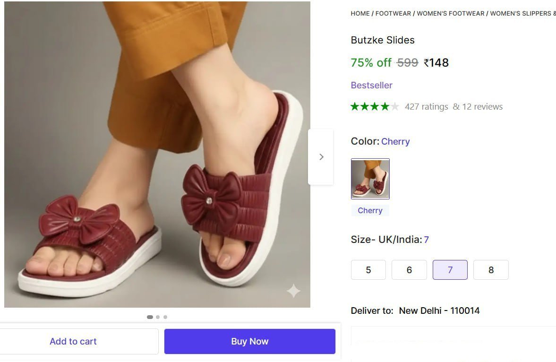Screen dimensions: 556x362
Task: Click the green star rating icons
Action: pyautogui.click(x=375, y=107)
